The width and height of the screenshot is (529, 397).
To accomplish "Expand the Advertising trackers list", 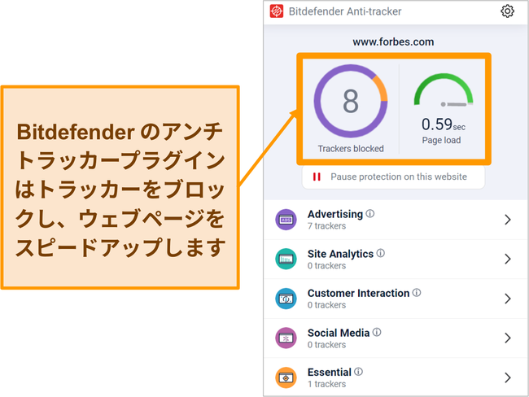I will click(507, 220).
